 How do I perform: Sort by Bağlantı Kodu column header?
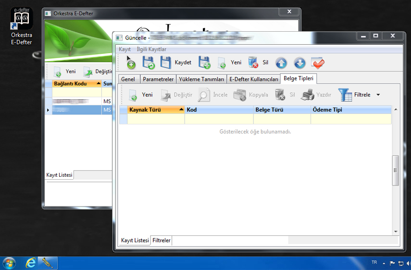click(x=77, y=84)
